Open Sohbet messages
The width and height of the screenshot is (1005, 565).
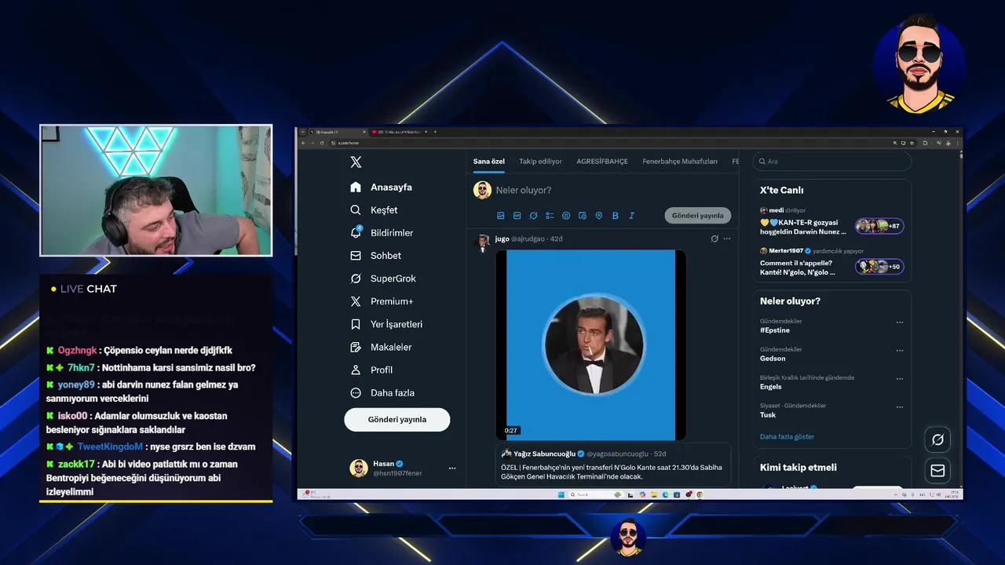(375, 255)
